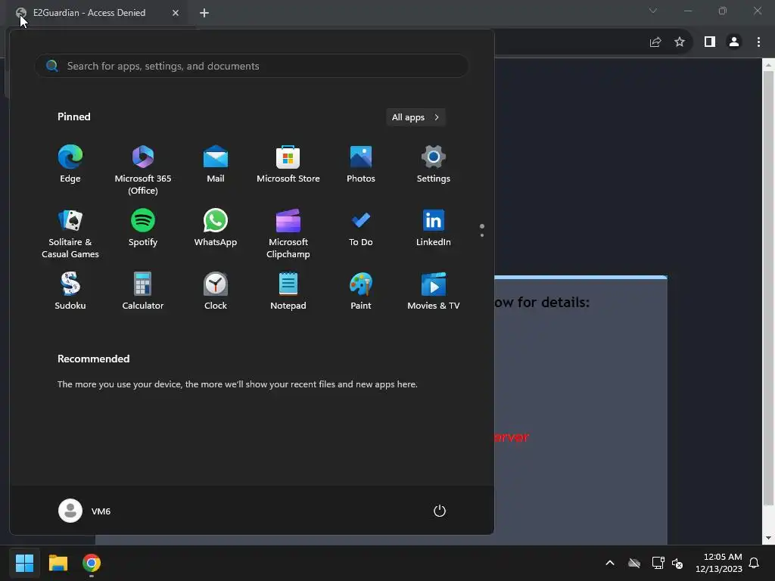Launch WhatsApp from Start menu

click(x=216, y=228)
